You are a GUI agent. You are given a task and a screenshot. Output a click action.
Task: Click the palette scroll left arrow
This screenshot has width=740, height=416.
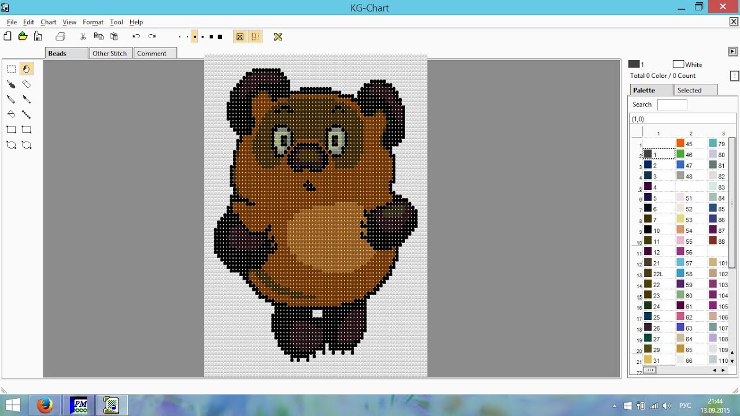coord(715,370)
